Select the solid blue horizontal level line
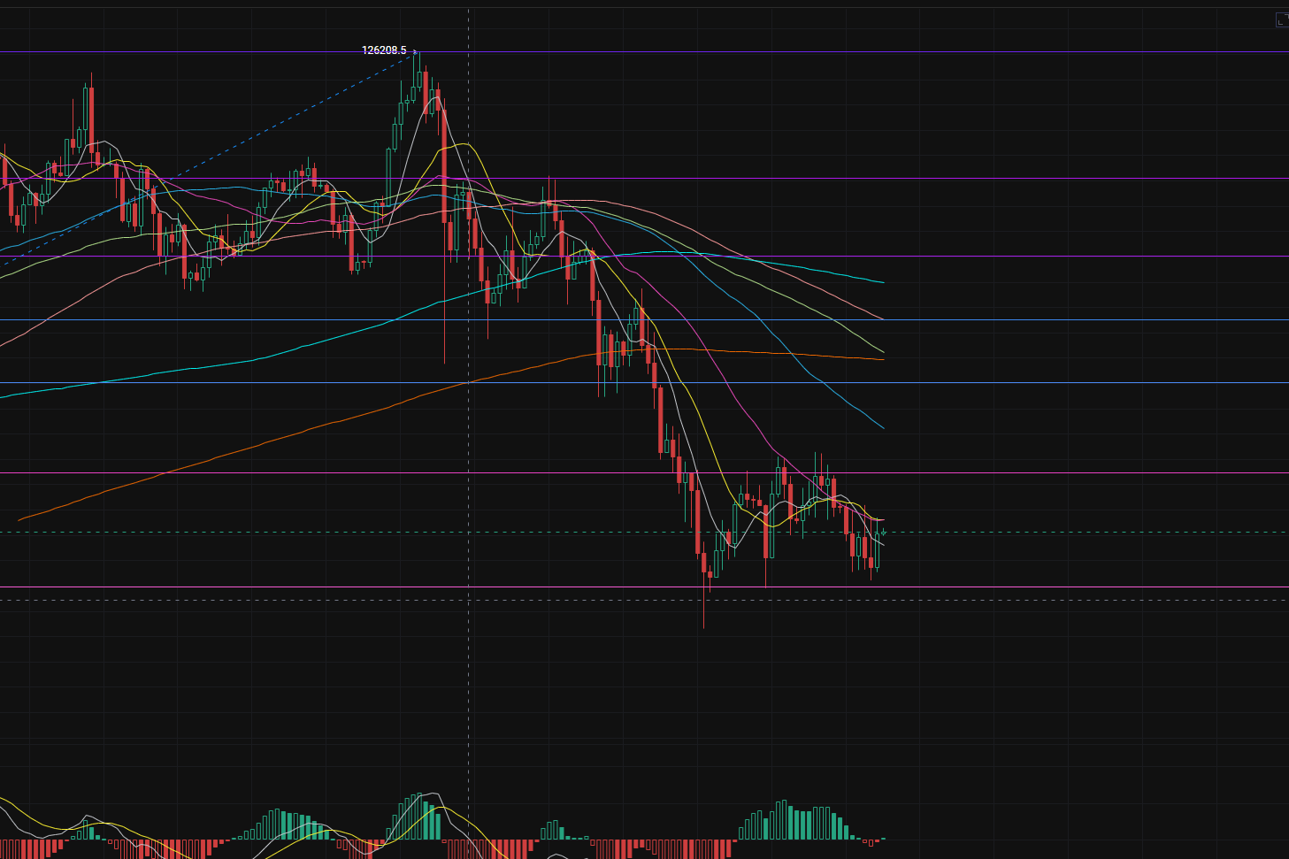The width and height of the screenshot is (1289, 859). coord(1062,383)
